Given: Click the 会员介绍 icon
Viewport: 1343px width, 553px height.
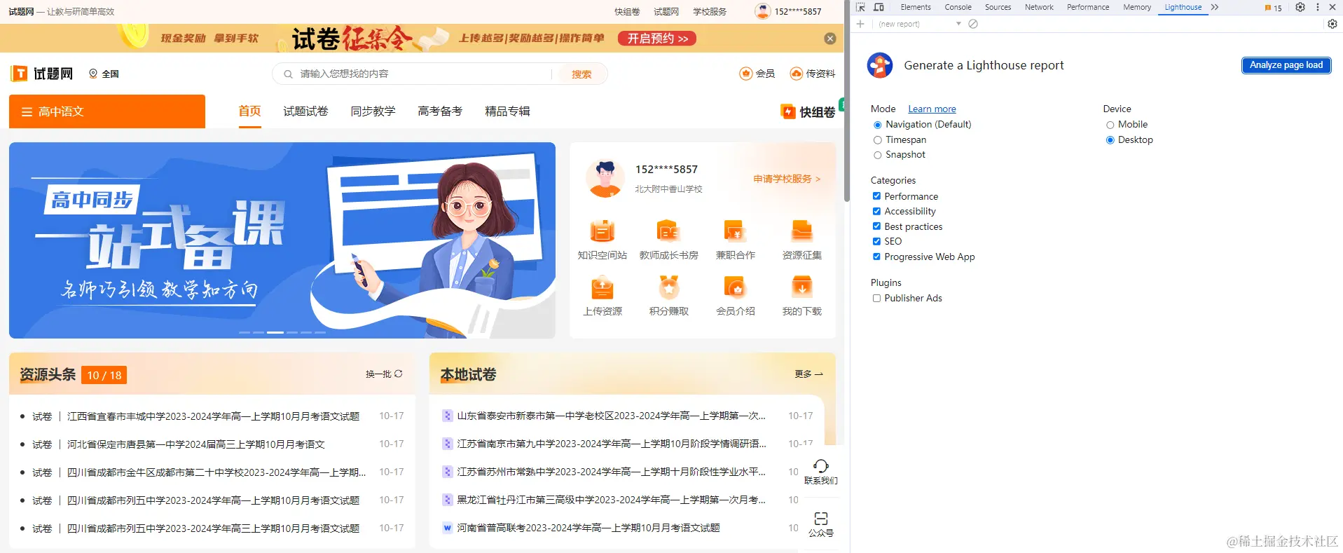Looking at the screenshot, I should click(735, 287).
